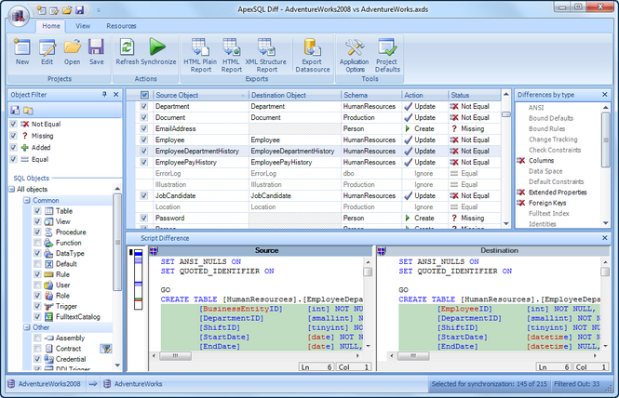Open the Resources ribbon tab
Image resolution: width=619 pixels, height=398 pixels.
point(121,26)
